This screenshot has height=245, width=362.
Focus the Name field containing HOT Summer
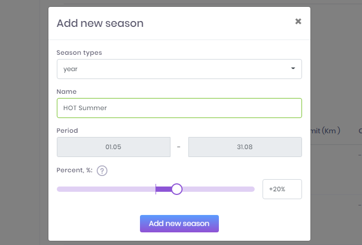click(x=179, y=108)
